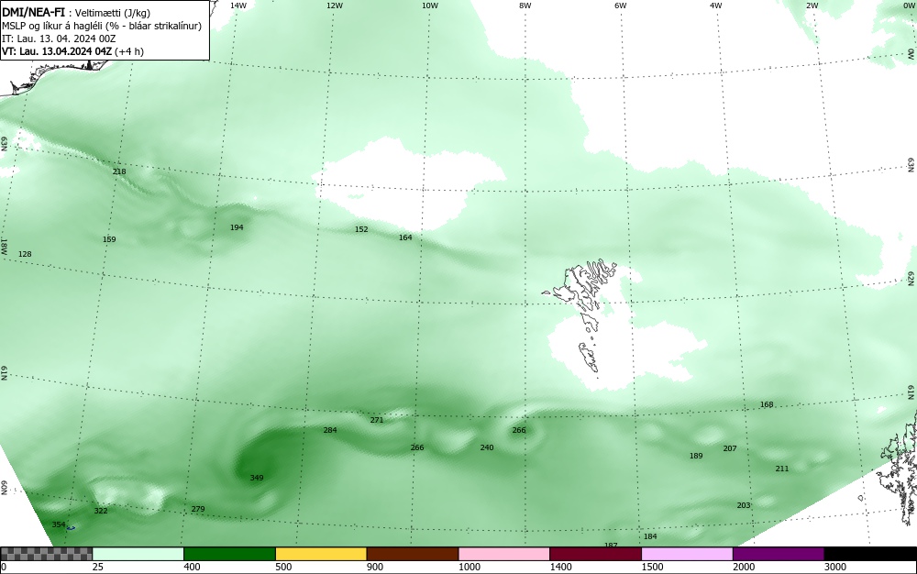Pick the maroon 1400–1500 legend swatch
Screen dimensions: 917x574
(595, 554)
